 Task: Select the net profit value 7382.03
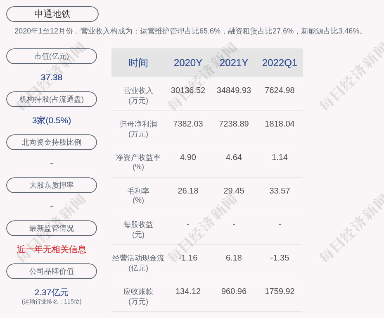click(x=188, y=124)
